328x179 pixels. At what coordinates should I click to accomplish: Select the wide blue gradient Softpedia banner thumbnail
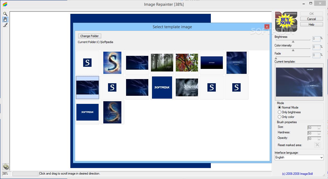(x=212, y=63)
